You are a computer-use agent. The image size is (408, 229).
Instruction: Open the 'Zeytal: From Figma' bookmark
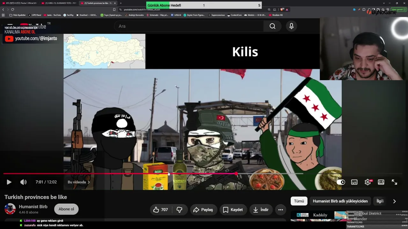[x=194, y=15]
